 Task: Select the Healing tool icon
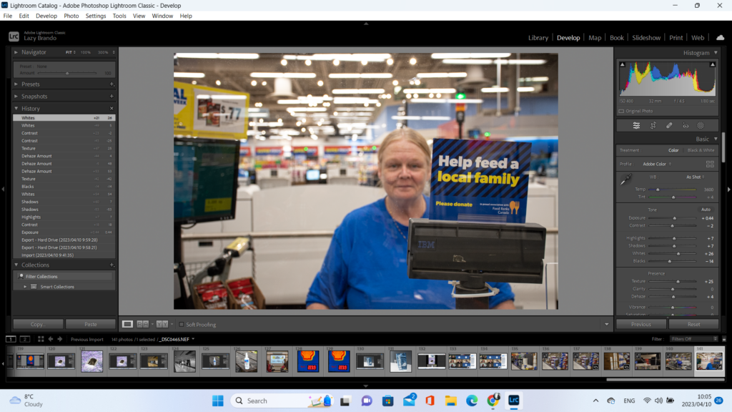point(669,125)
